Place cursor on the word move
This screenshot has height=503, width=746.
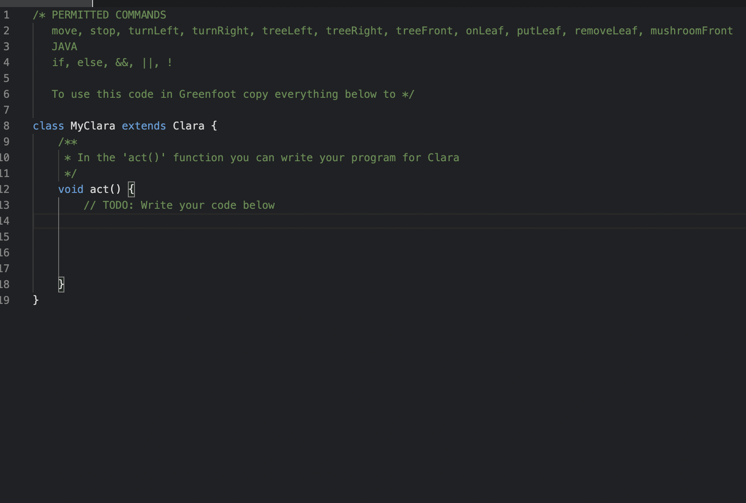click(65, 31)
